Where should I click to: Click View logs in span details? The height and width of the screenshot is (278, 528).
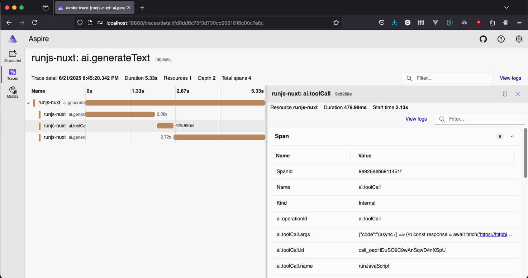(416, 119)
